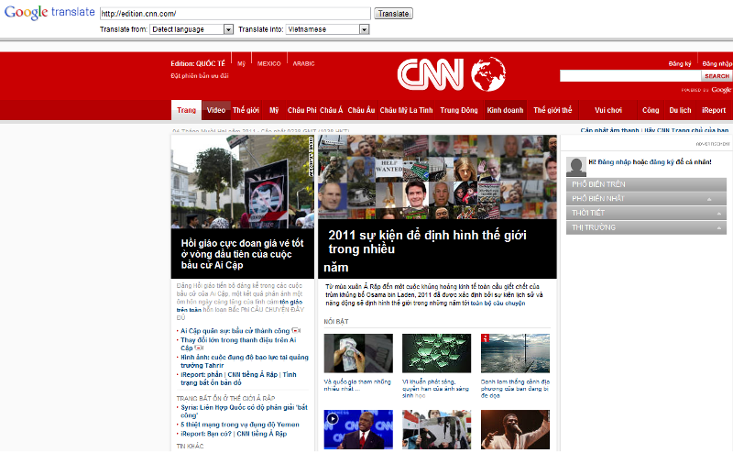Click the red SEARCH button
Screen dimensions: 733x453
[717, 76]
